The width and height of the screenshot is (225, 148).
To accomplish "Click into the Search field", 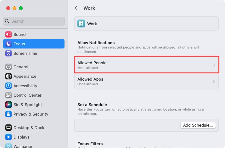I will tap(34, 21).
